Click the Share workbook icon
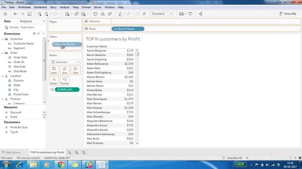This screenshot has height=169, width=302. click(201, 14)
